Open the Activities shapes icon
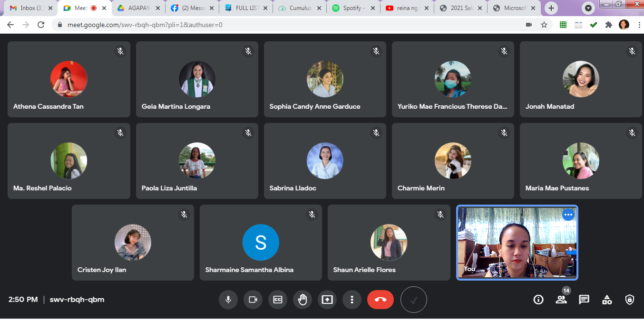The width and height of the screenshot is (644, 320). [607, 300]
